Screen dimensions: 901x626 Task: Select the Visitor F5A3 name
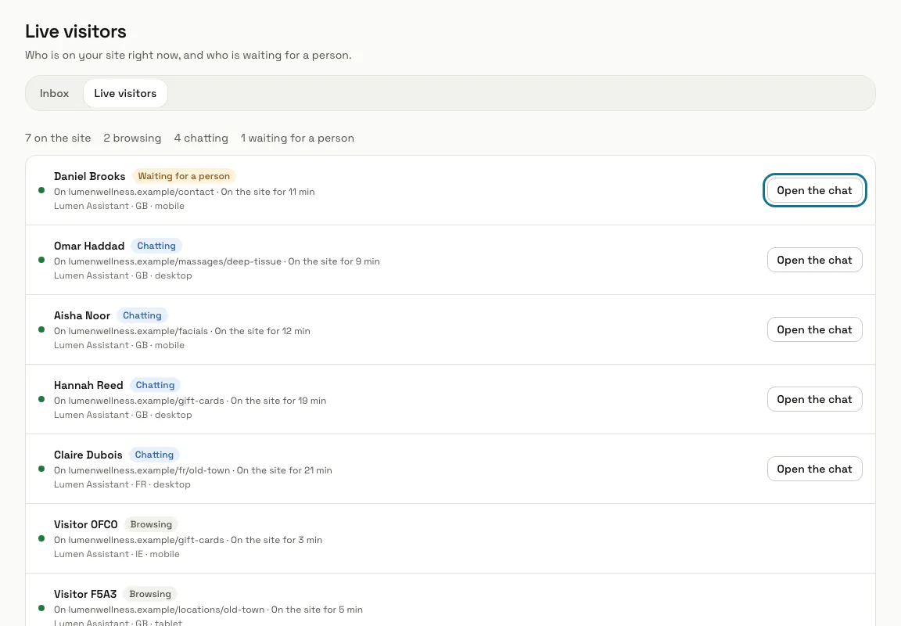(85, 593)
